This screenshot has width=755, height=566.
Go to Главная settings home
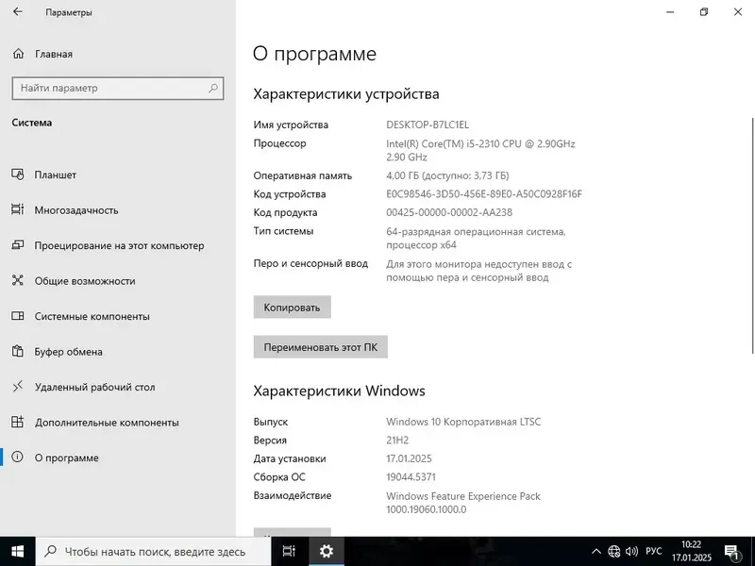click(x=118, y=54)
